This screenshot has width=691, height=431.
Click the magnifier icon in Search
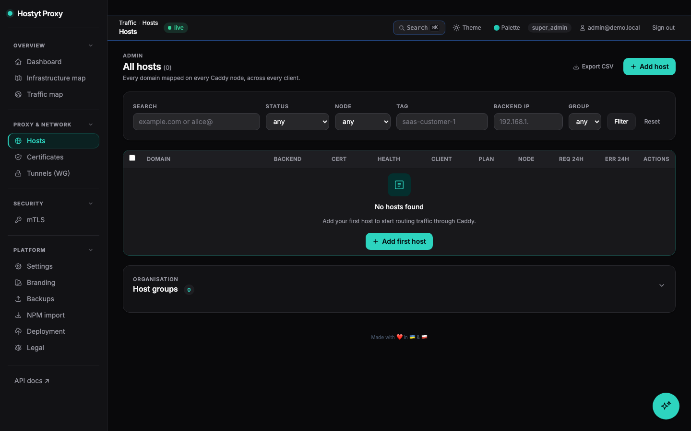click(402, 28)
